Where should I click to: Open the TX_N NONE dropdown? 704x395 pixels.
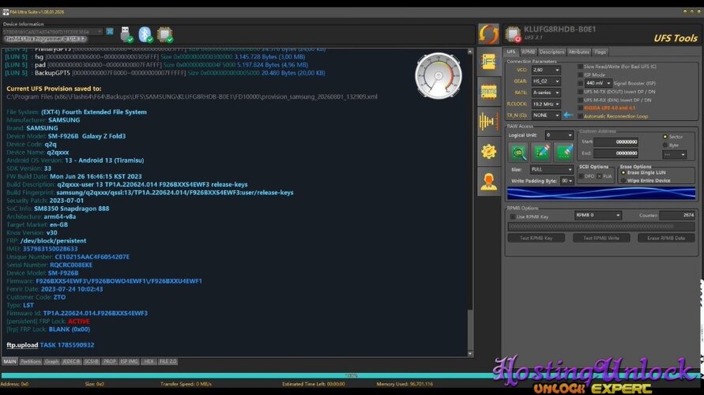545,115
